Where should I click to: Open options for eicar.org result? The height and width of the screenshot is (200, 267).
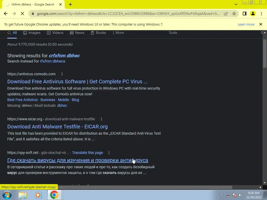pyautogui.click(x=101, y=119)
